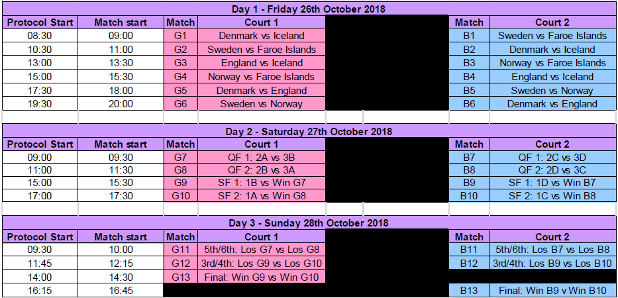Select the Final: Win G9 vs Win G10 cell
618x298 pixels.
point(262,277)
